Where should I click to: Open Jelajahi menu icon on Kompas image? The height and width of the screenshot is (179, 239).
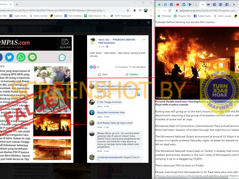(x=65, y=44)
